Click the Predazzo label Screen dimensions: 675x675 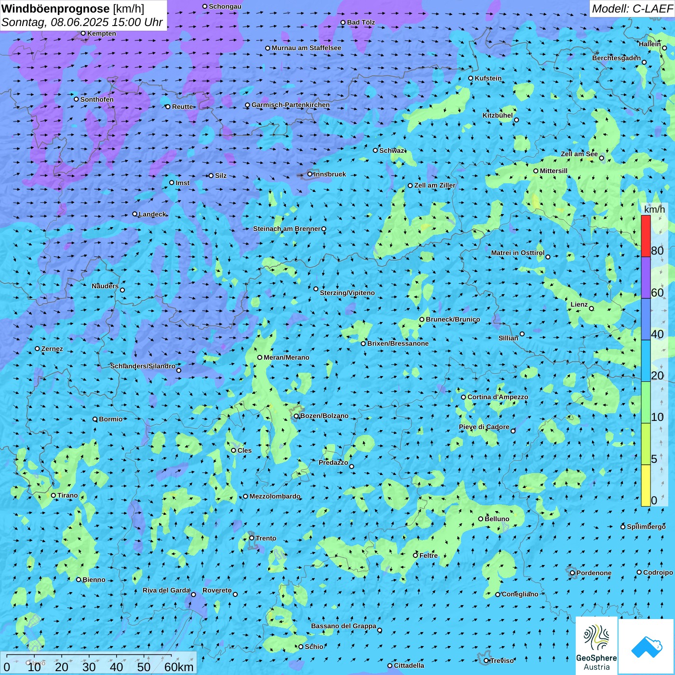(333, 462)
